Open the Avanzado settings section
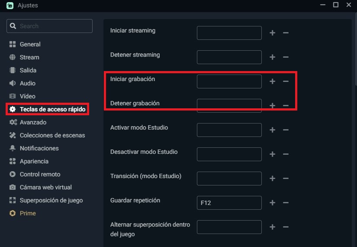This screenshot has height=247, width=357. (x=33, y=122)
